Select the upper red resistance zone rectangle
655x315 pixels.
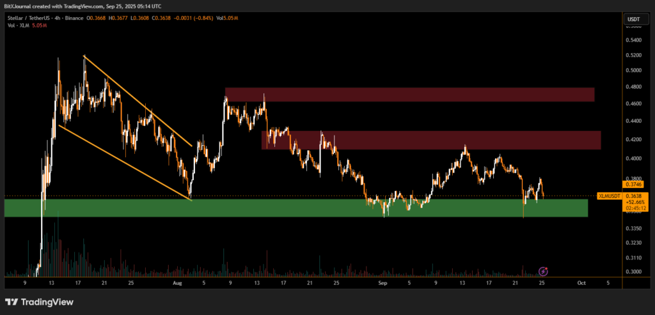(x=409, y=95)
